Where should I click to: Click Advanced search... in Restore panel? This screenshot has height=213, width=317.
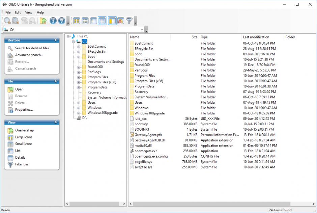click(29, 55)
